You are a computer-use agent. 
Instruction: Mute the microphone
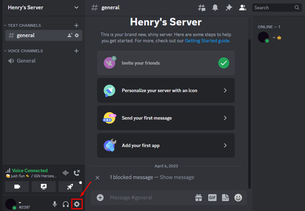click(x=55, y=204)
